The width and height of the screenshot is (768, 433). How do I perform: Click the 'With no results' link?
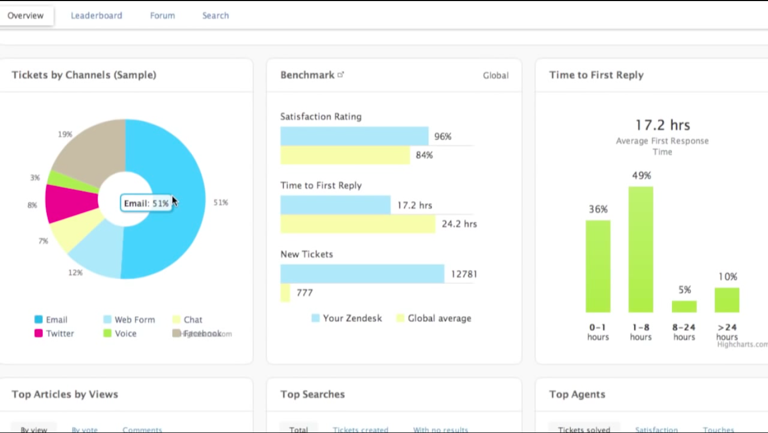pyautogui.click(x=440, y=429)
